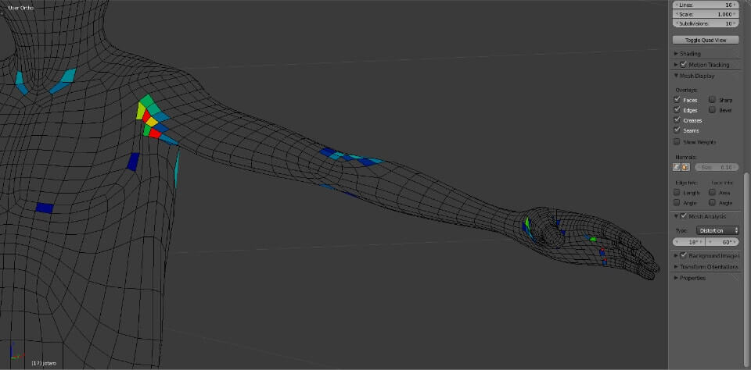Viewport: 751px width, 370px height.
Task: Enable the Bevel overlay checkbox
Action: tap(712, 110)
